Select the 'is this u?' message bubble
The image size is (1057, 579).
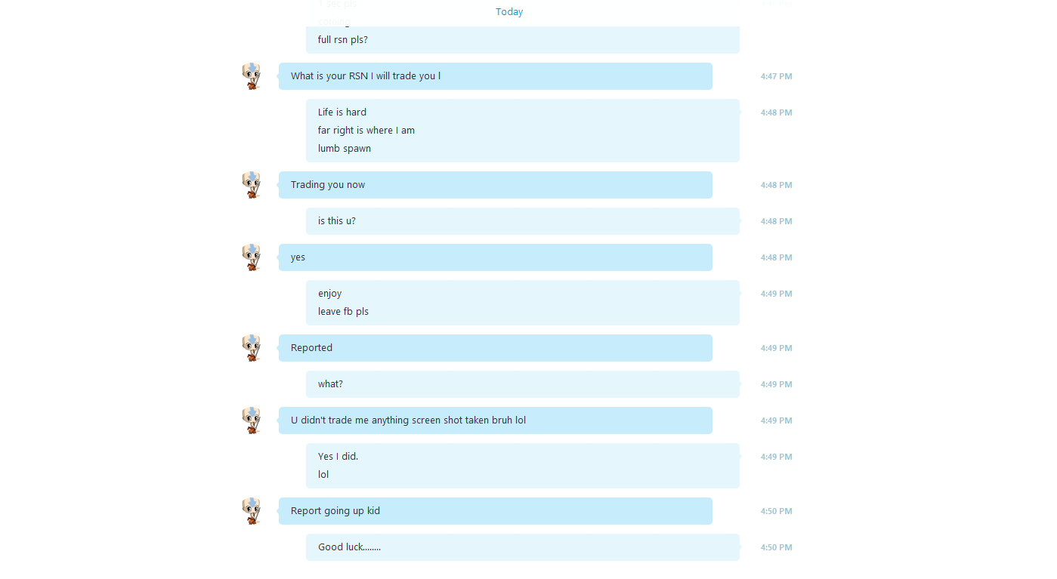pos(523,221)
